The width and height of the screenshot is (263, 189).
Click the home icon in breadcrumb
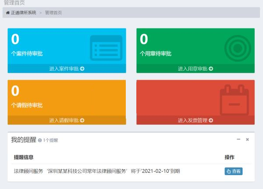[8, 13]
